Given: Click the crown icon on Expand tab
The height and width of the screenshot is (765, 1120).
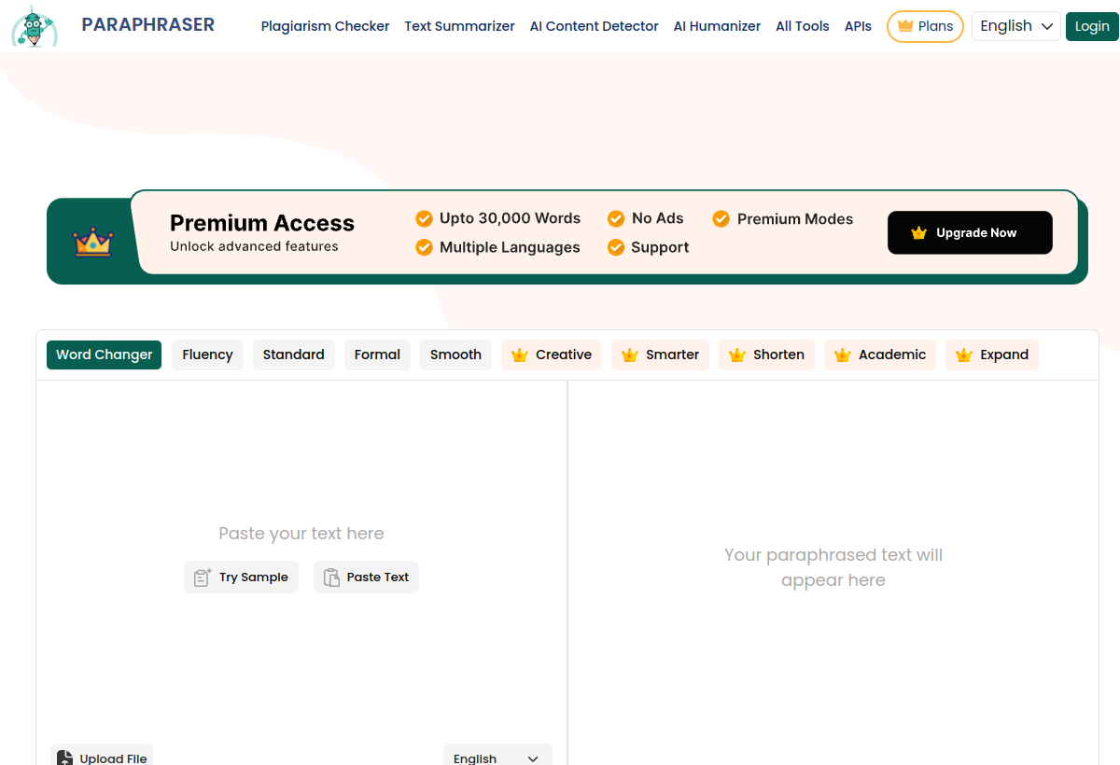Looking at the screenshot, I should (x=964, y=355).
